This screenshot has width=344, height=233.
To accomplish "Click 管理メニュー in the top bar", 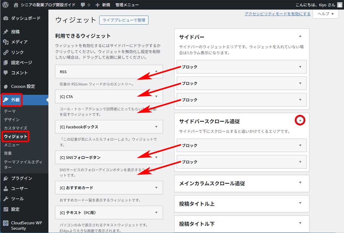I will click(x=127, y=5).
